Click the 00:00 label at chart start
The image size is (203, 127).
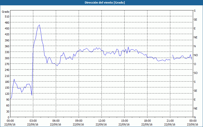pyautogui.click(x=10, y=121)
